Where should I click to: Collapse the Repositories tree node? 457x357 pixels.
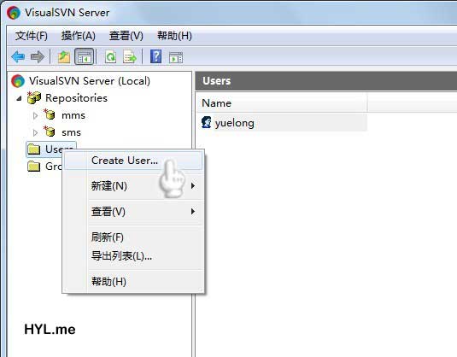click(20, 98)
